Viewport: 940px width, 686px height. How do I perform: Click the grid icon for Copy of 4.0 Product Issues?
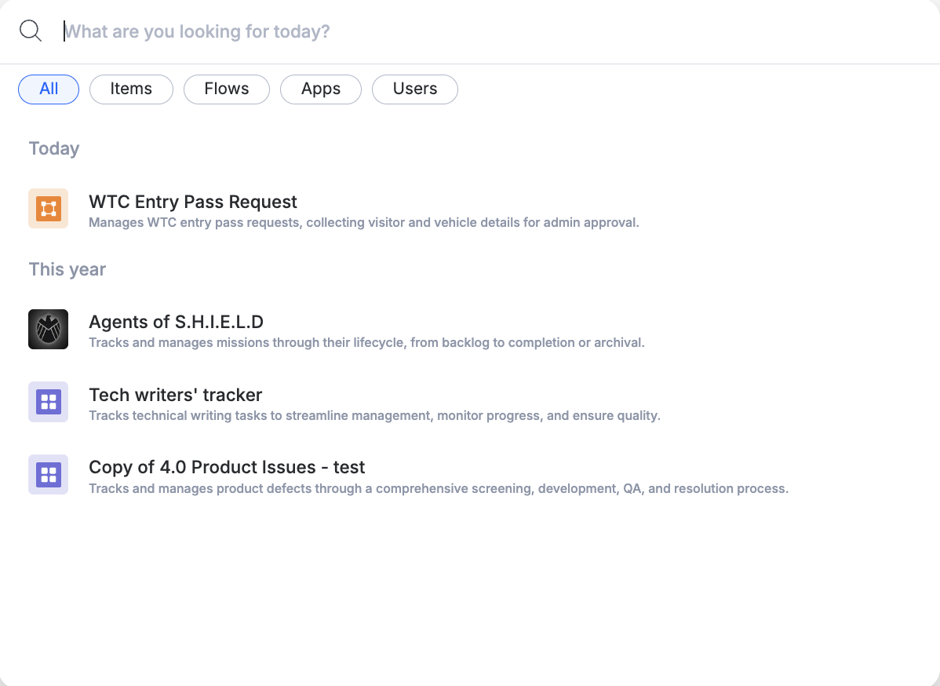pyautogui.click(x=48, y=475)
